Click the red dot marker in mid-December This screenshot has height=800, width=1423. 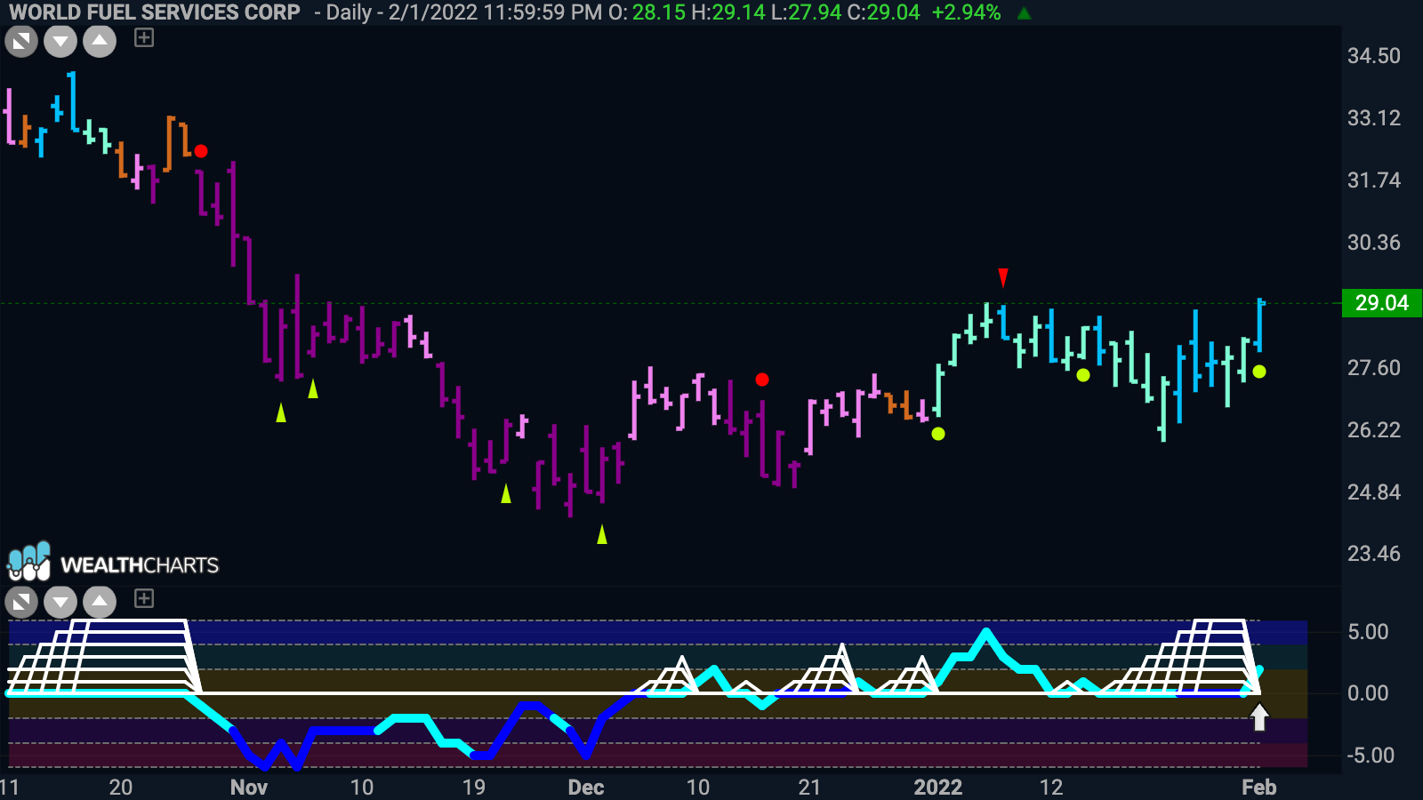coord(762,380)
